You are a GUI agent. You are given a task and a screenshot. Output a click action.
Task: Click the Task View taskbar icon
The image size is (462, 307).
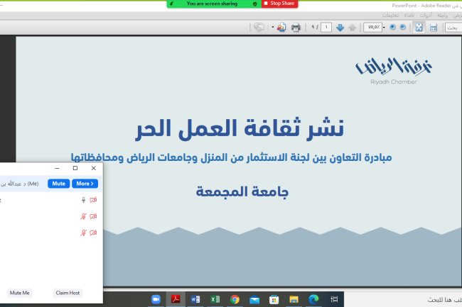tap(334, 299)
